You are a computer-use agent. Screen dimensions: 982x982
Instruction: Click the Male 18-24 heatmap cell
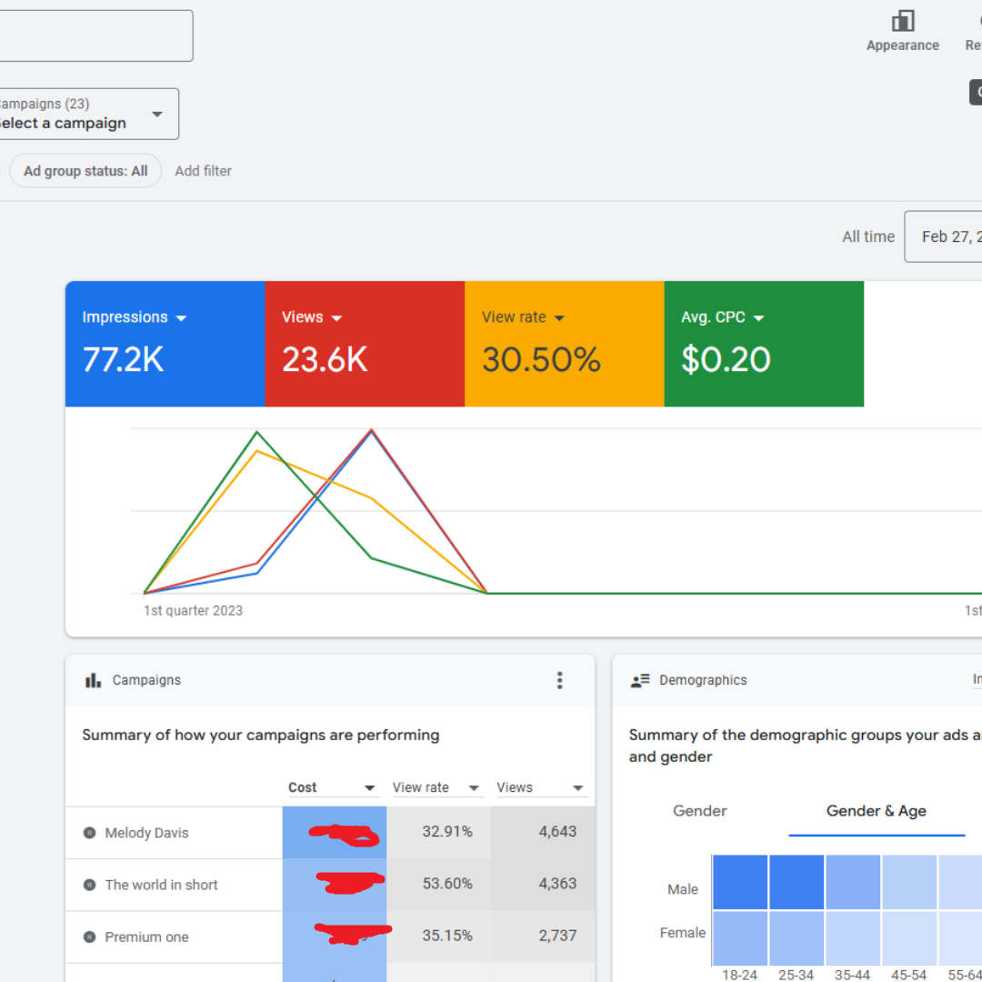click(x=739, y=882)
